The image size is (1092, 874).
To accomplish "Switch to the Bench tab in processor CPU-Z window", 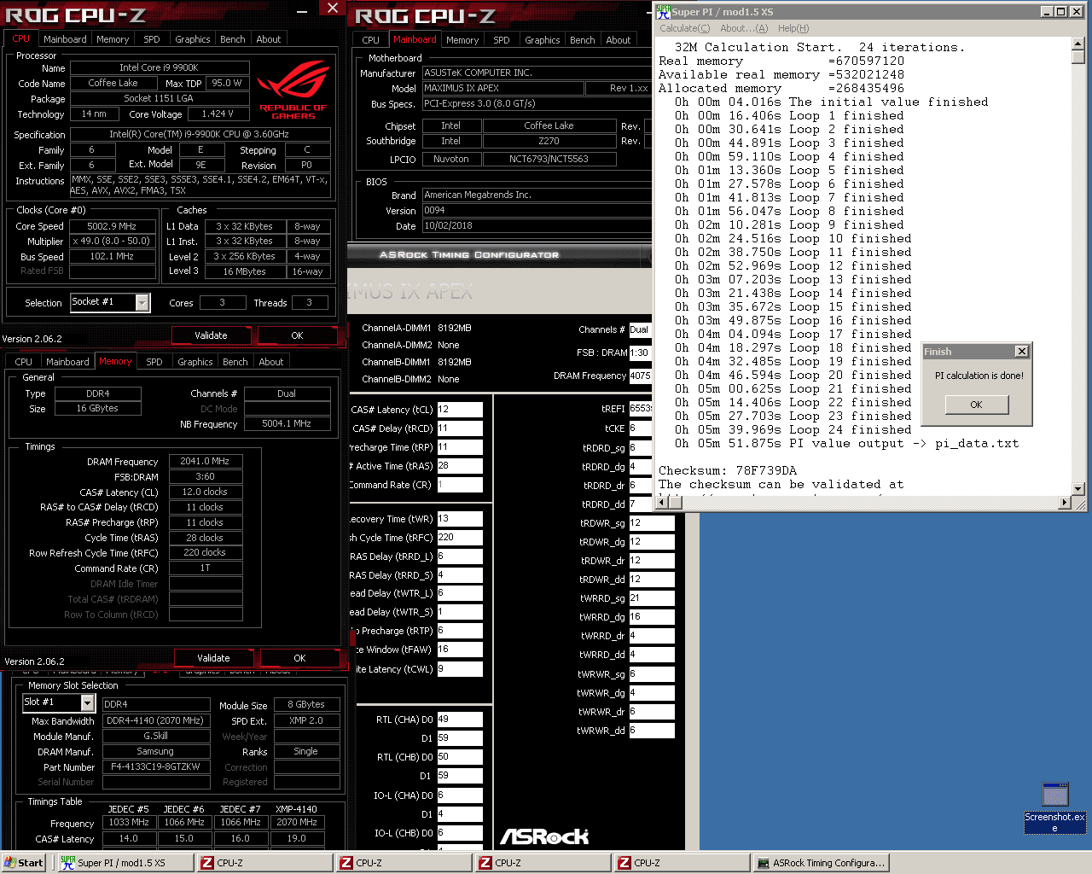I will click(232, 39).
